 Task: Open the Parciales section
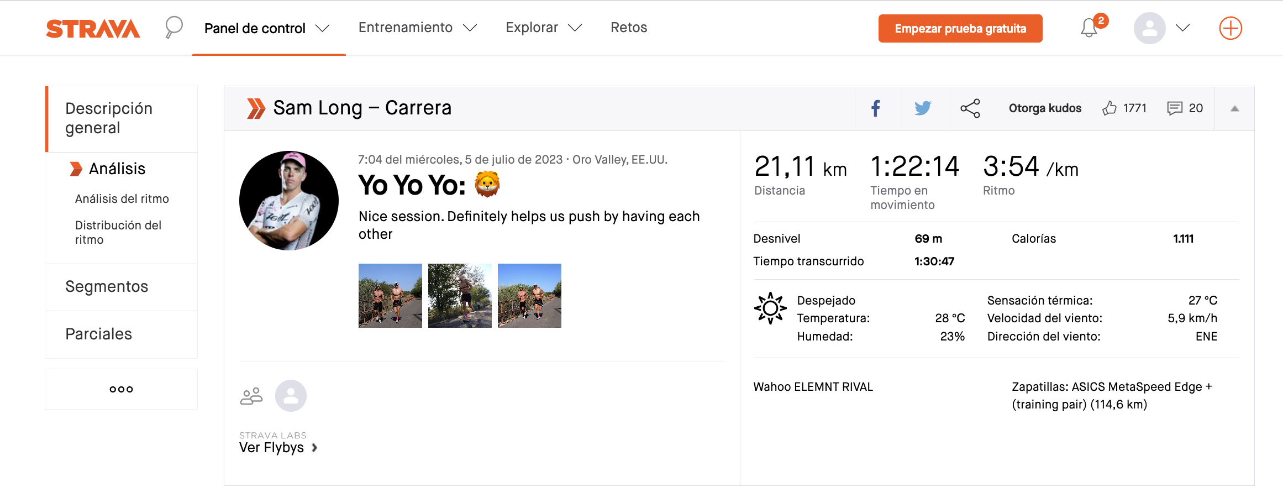coord(122,334)
